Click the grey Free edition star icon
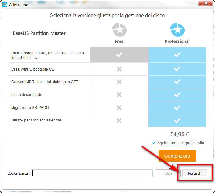The height and width of the screenshot is (193, 215). click(119, 30)
